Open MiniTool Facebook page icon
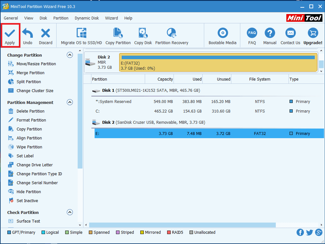325x244 pixels. pos(300,232)
